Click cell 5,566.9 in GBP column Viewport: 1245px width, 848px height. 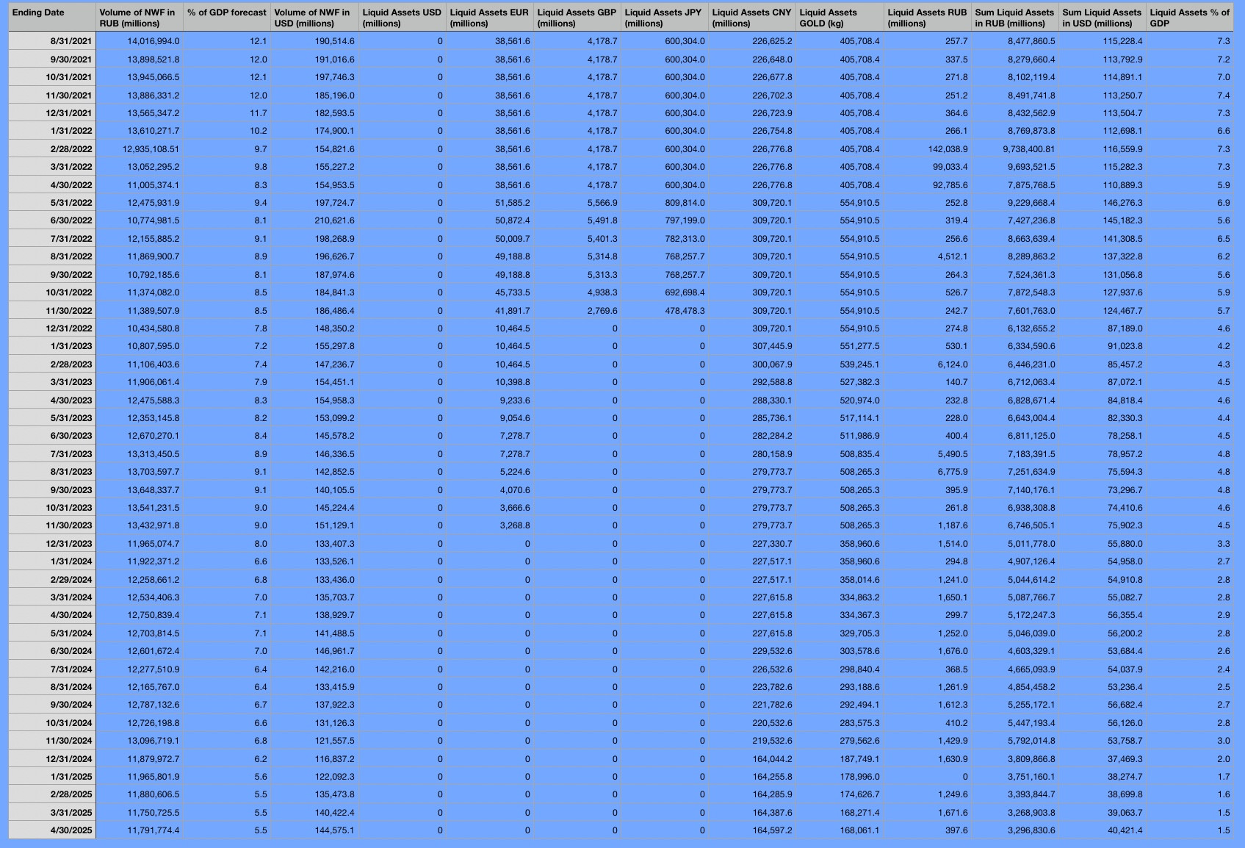577,203
